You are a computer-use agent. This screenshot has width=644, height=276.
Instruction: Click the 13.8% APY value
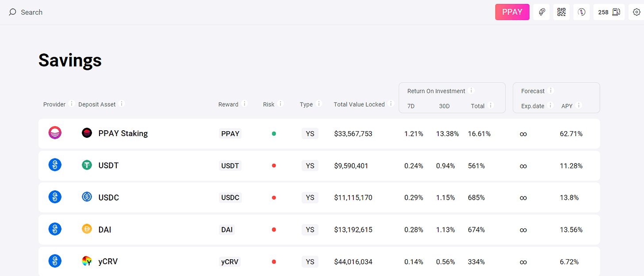[x=569, y=197]
